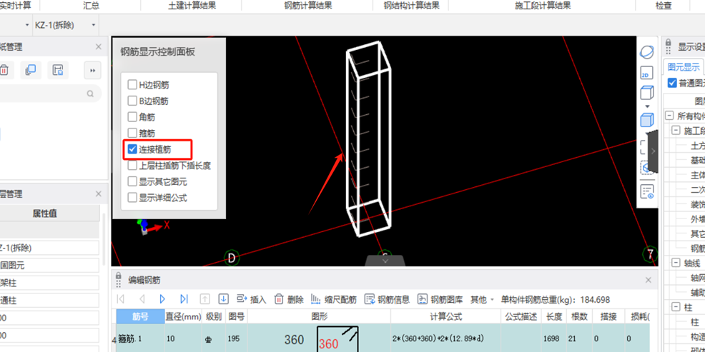Open dropdown arrow left of KZ-1(拆除)
Screen dimensions: 705x352
pyautogui.click(x=27, y=25)
